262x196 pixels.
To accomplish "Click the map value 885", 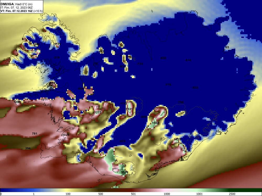I will click(x=53, y=83).
